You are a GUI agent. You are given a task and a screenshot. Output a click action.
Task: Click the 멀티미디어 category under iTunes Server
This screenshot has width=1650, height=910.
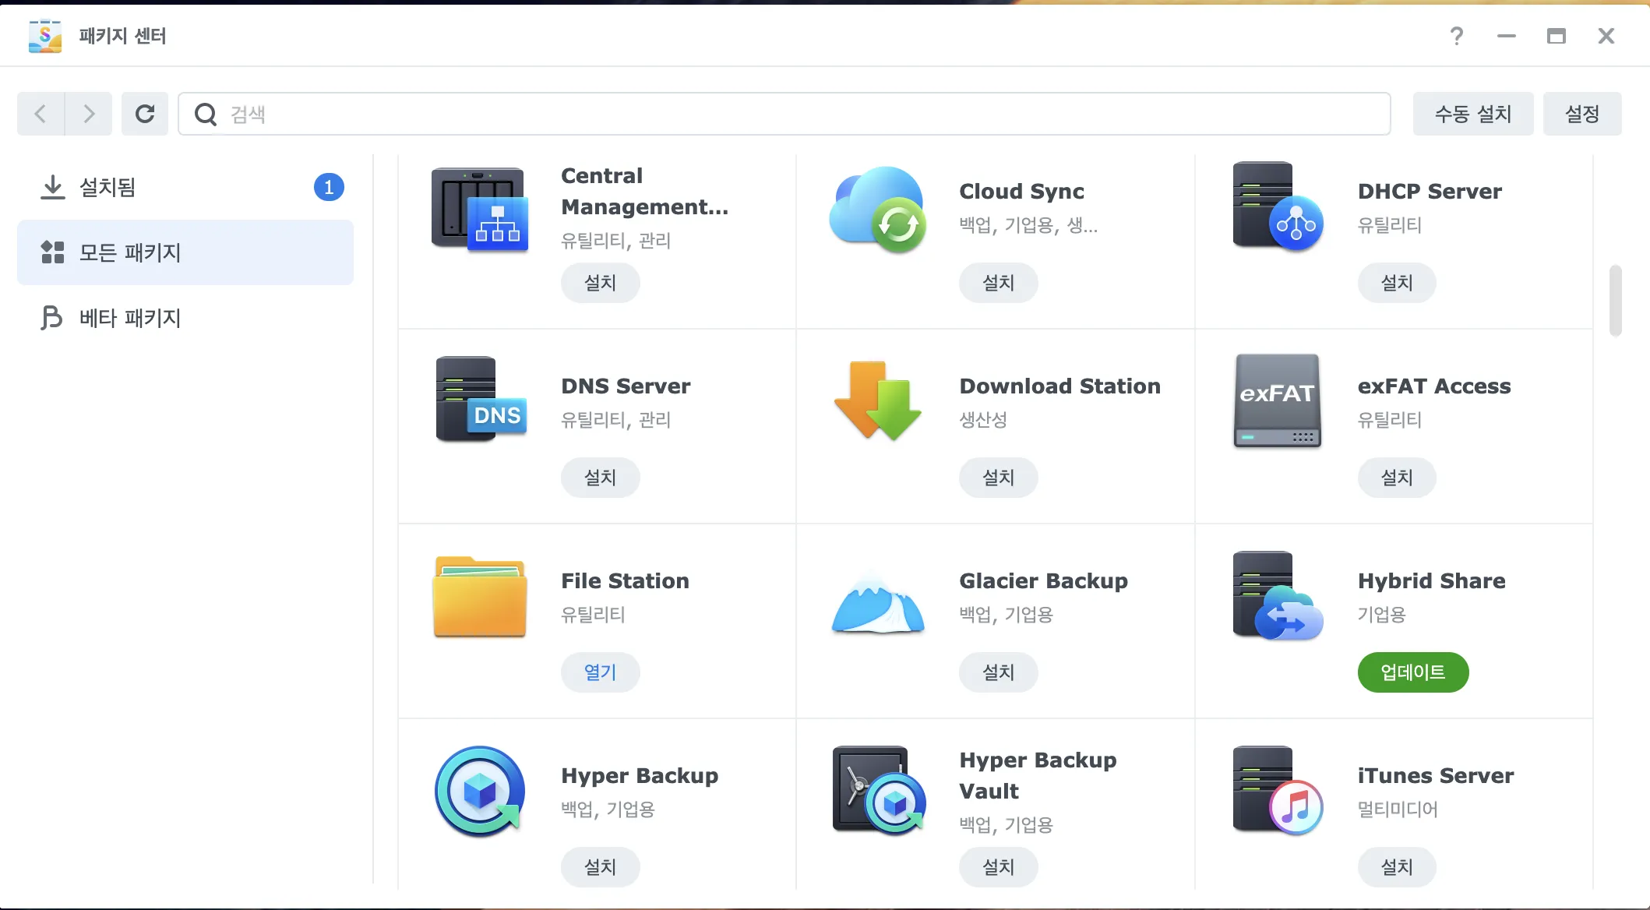[1398, 809]
